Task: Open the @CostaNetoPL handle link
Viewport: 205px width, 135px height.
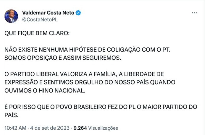Action: [x=40, y=20]
